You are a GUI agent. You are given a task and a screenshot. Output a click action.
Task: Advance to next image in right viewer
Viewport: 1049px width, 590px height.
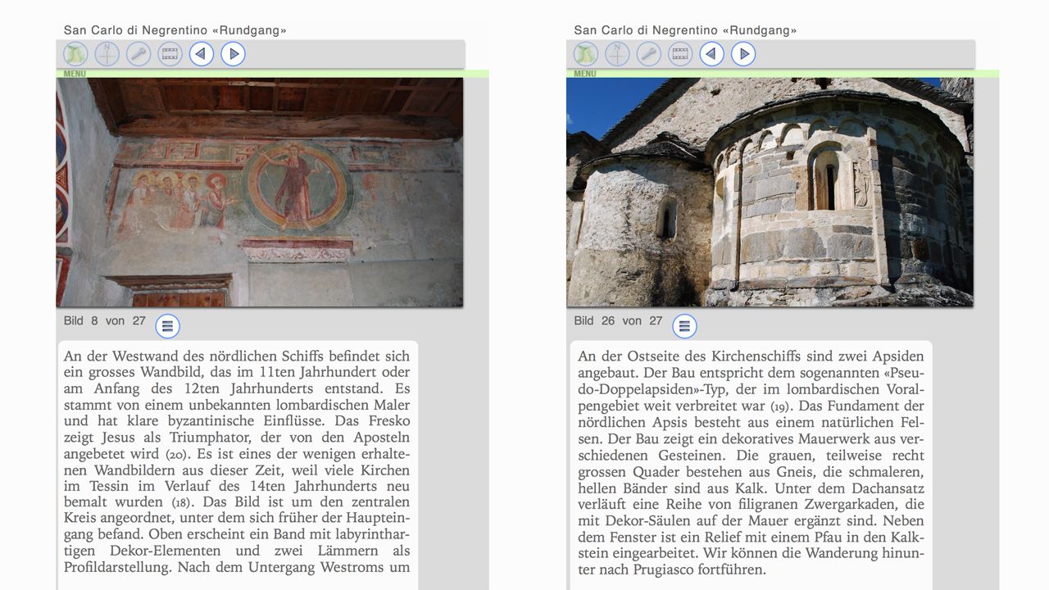(743, 54)
